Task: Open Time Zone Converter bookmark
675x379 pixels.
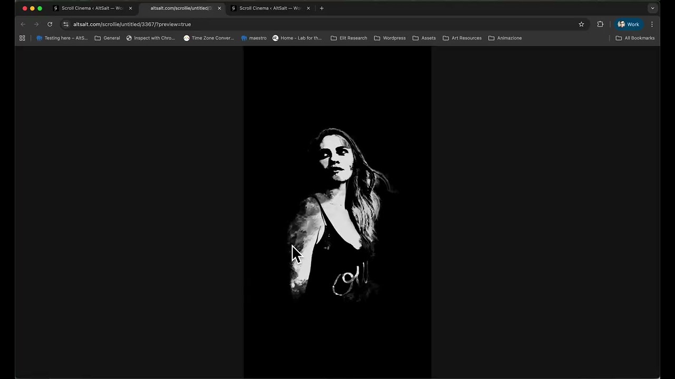Action: click(x=208, y=38)
